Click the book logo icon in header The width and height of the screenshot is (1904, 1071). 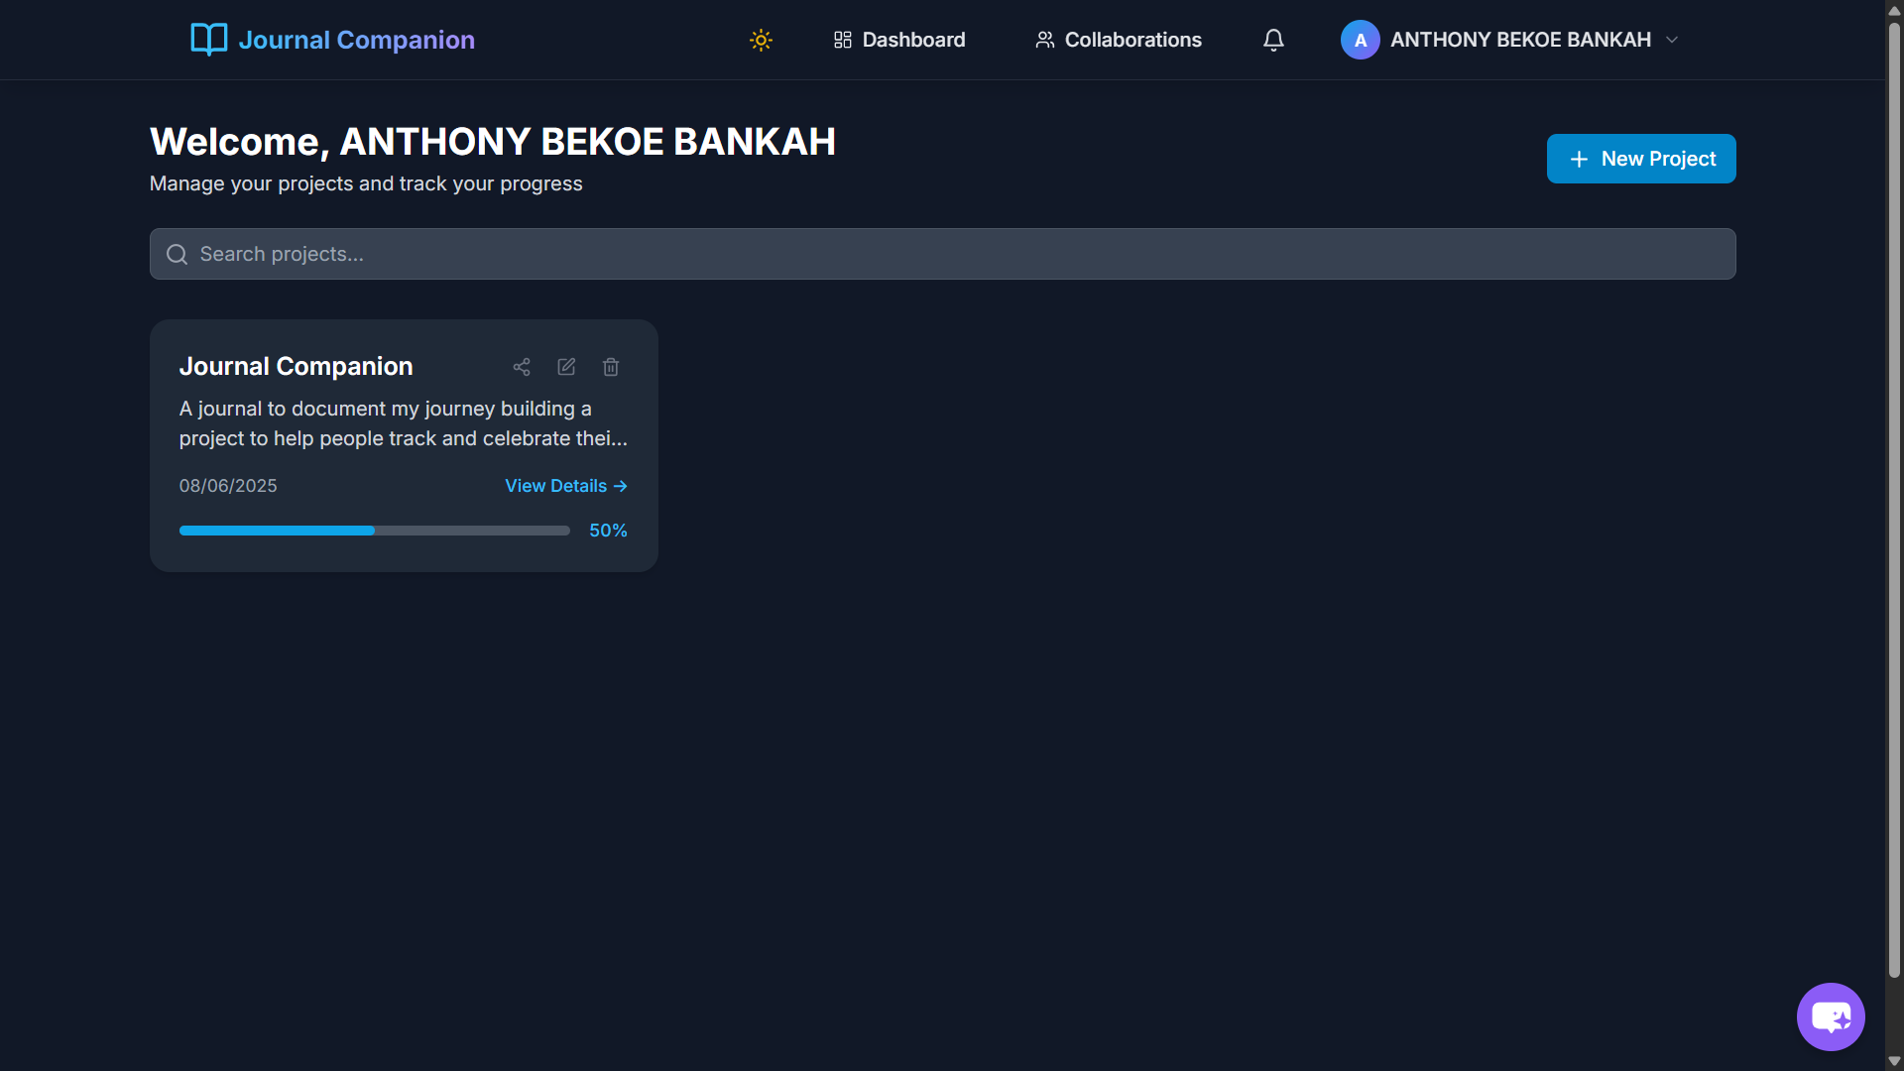click(x=208, y=40)
